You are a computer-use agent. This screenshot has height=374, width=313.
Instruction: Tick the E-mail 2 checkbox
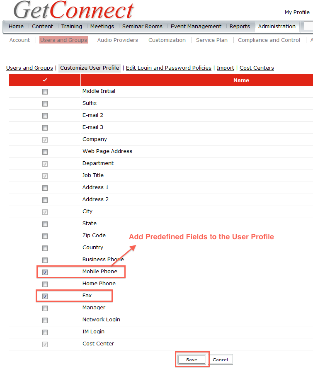(45, 116)
